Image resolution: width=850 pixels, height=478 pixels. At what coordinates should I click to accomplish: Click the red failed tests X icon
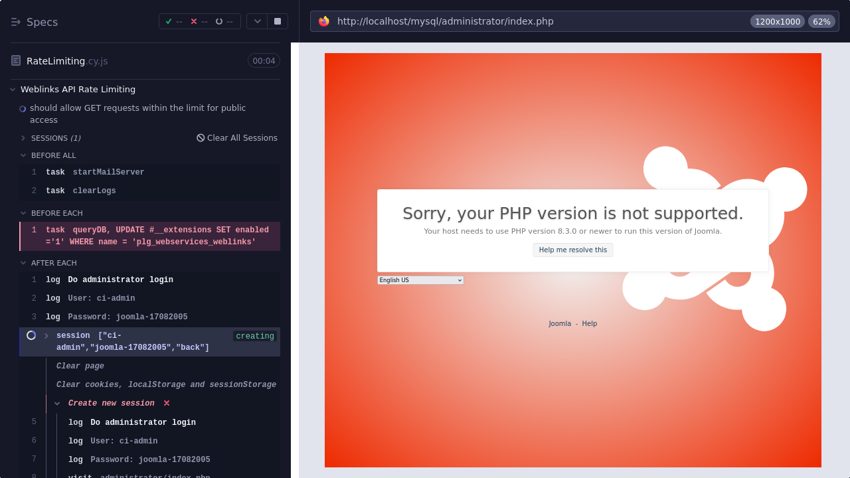[x=194, y=21]
